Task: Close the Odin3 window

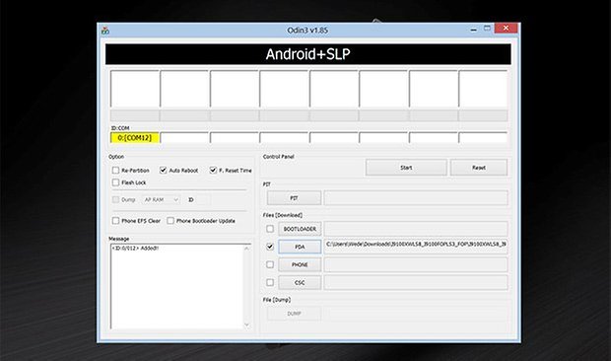Action: coord(506,28)
